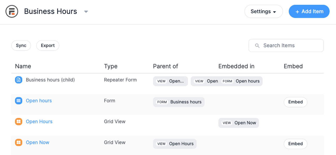Screen dimensions: 336x155
Task: Click the Formidable Forms logo icon
Action: pos(12,11)
